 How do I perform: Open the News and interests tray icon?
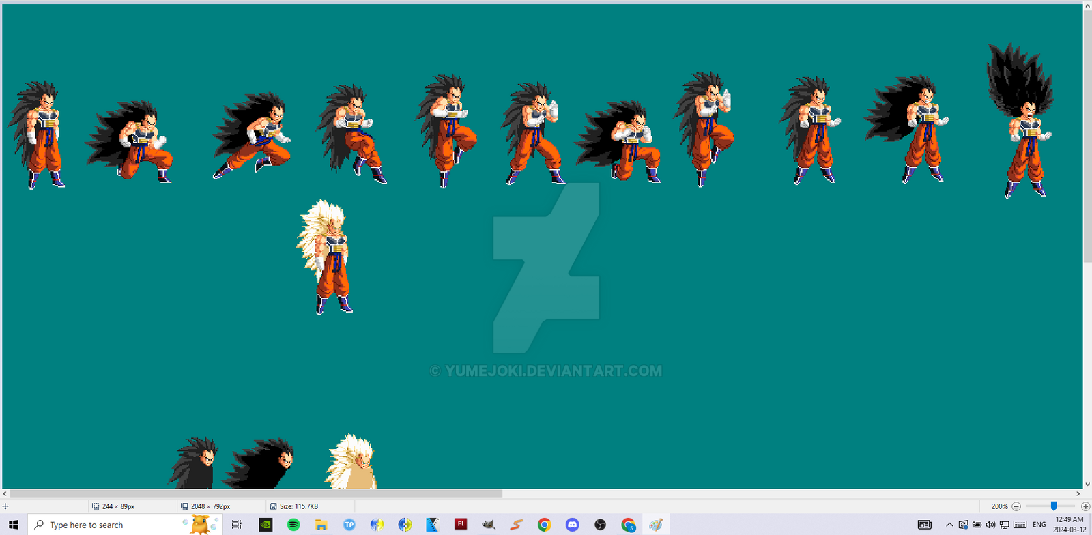[x=925, y=525]
